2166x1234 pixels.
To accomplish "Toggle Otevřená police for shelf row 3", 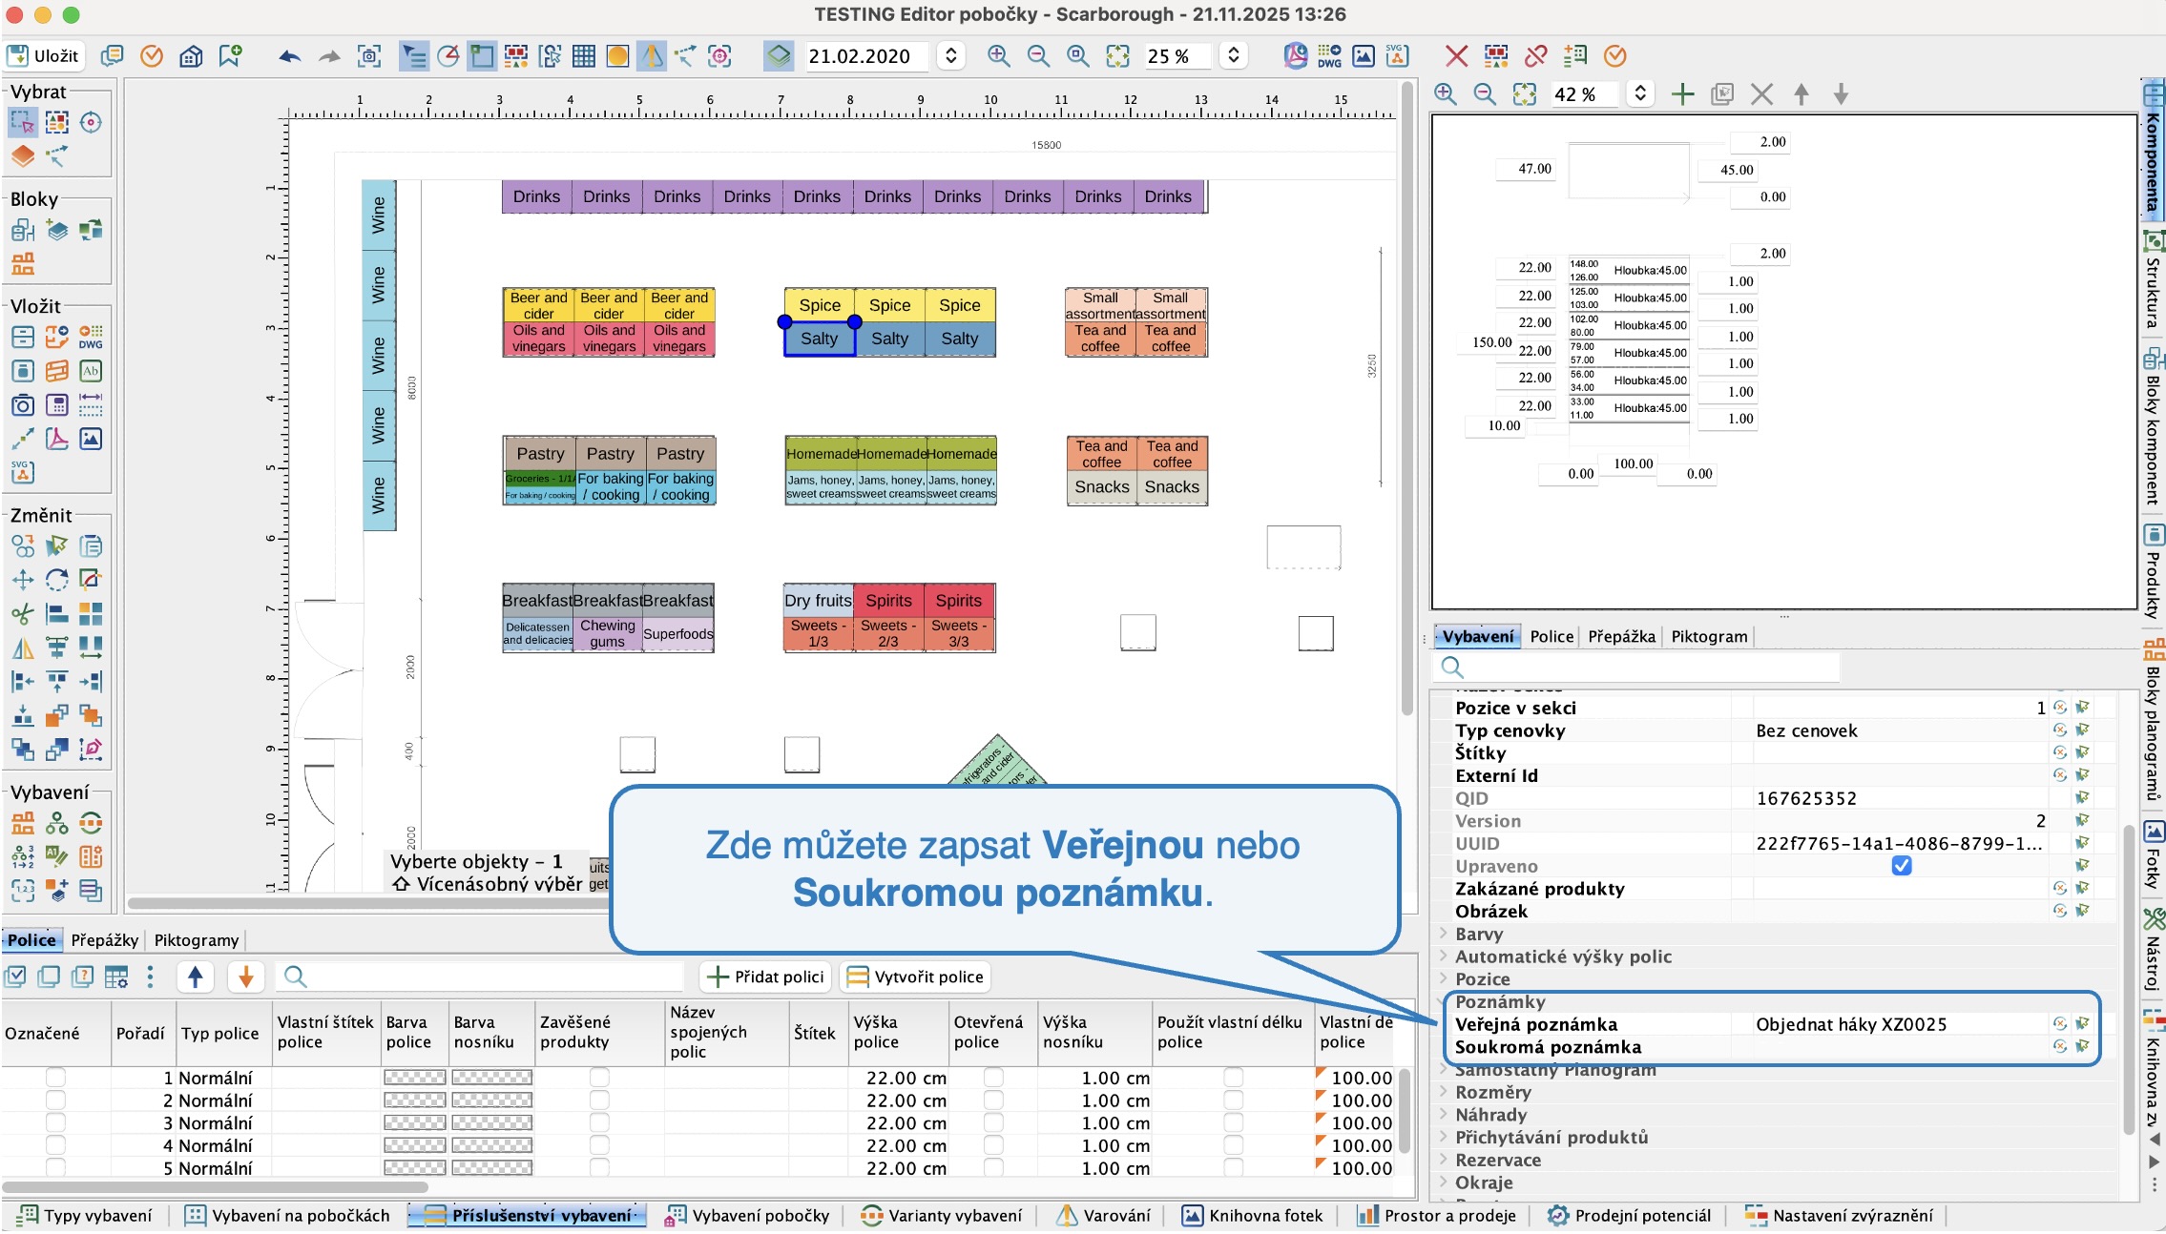I will pyautogui.click(x=993, y=1123).
